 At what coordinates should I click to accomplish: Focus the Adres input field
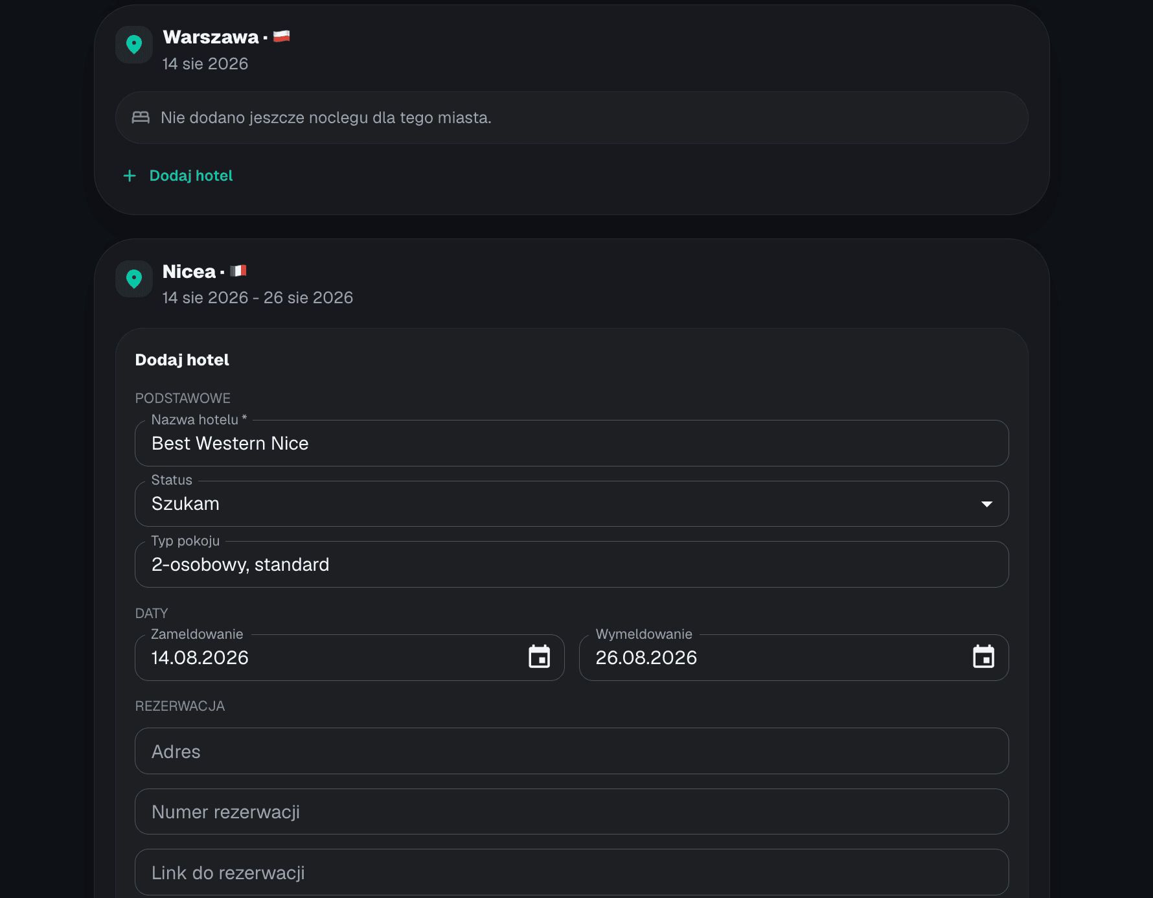(572, 751)
